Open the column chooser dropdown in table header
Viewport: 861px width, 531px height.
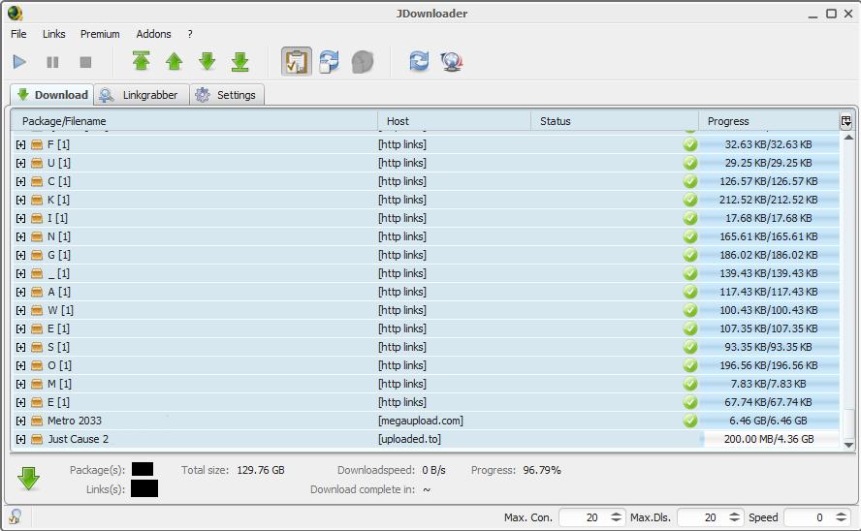(x=846, y=121)
